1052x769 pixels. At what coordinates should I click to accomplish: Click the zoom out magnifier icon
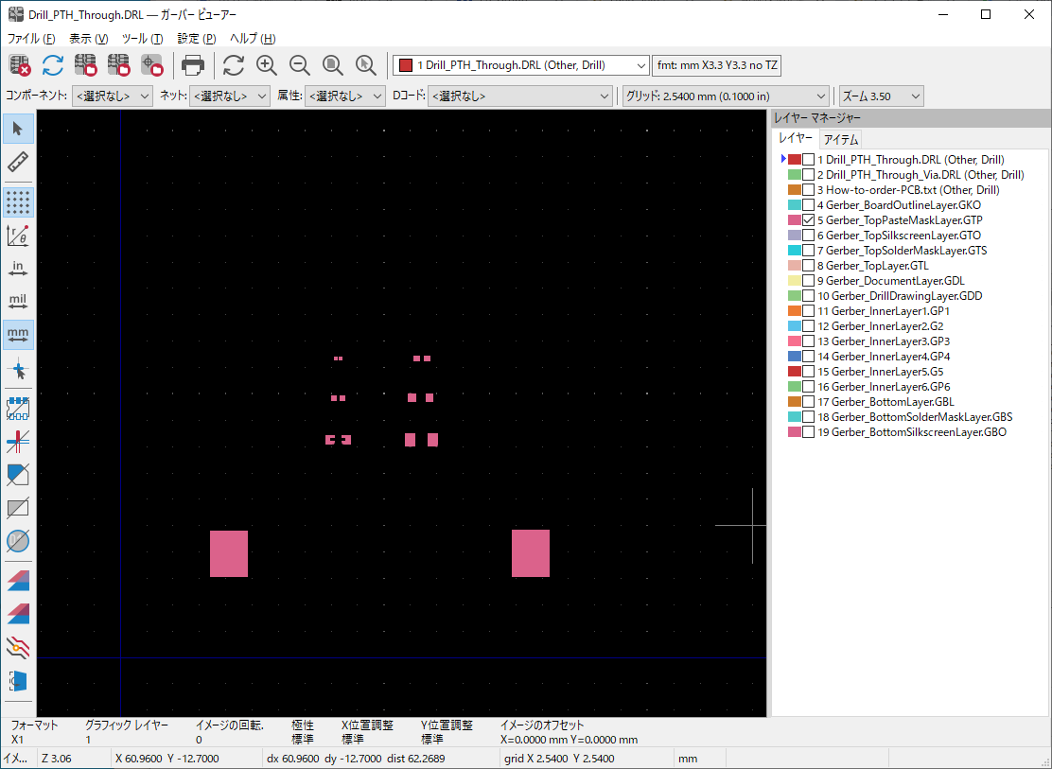point(300,65)
